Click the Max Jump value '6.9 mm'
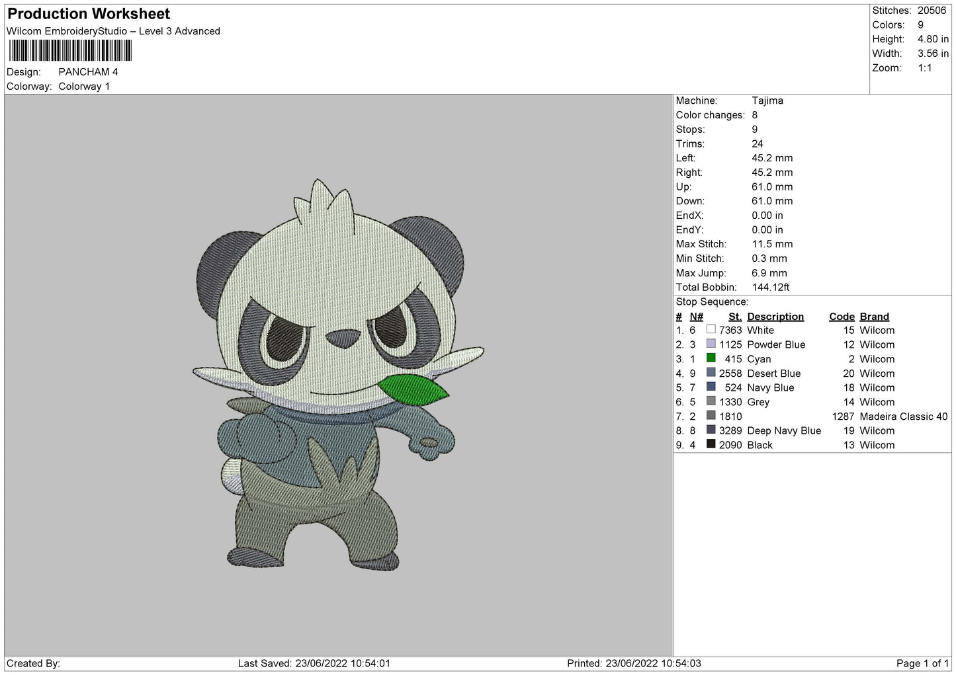 (769, 273)
